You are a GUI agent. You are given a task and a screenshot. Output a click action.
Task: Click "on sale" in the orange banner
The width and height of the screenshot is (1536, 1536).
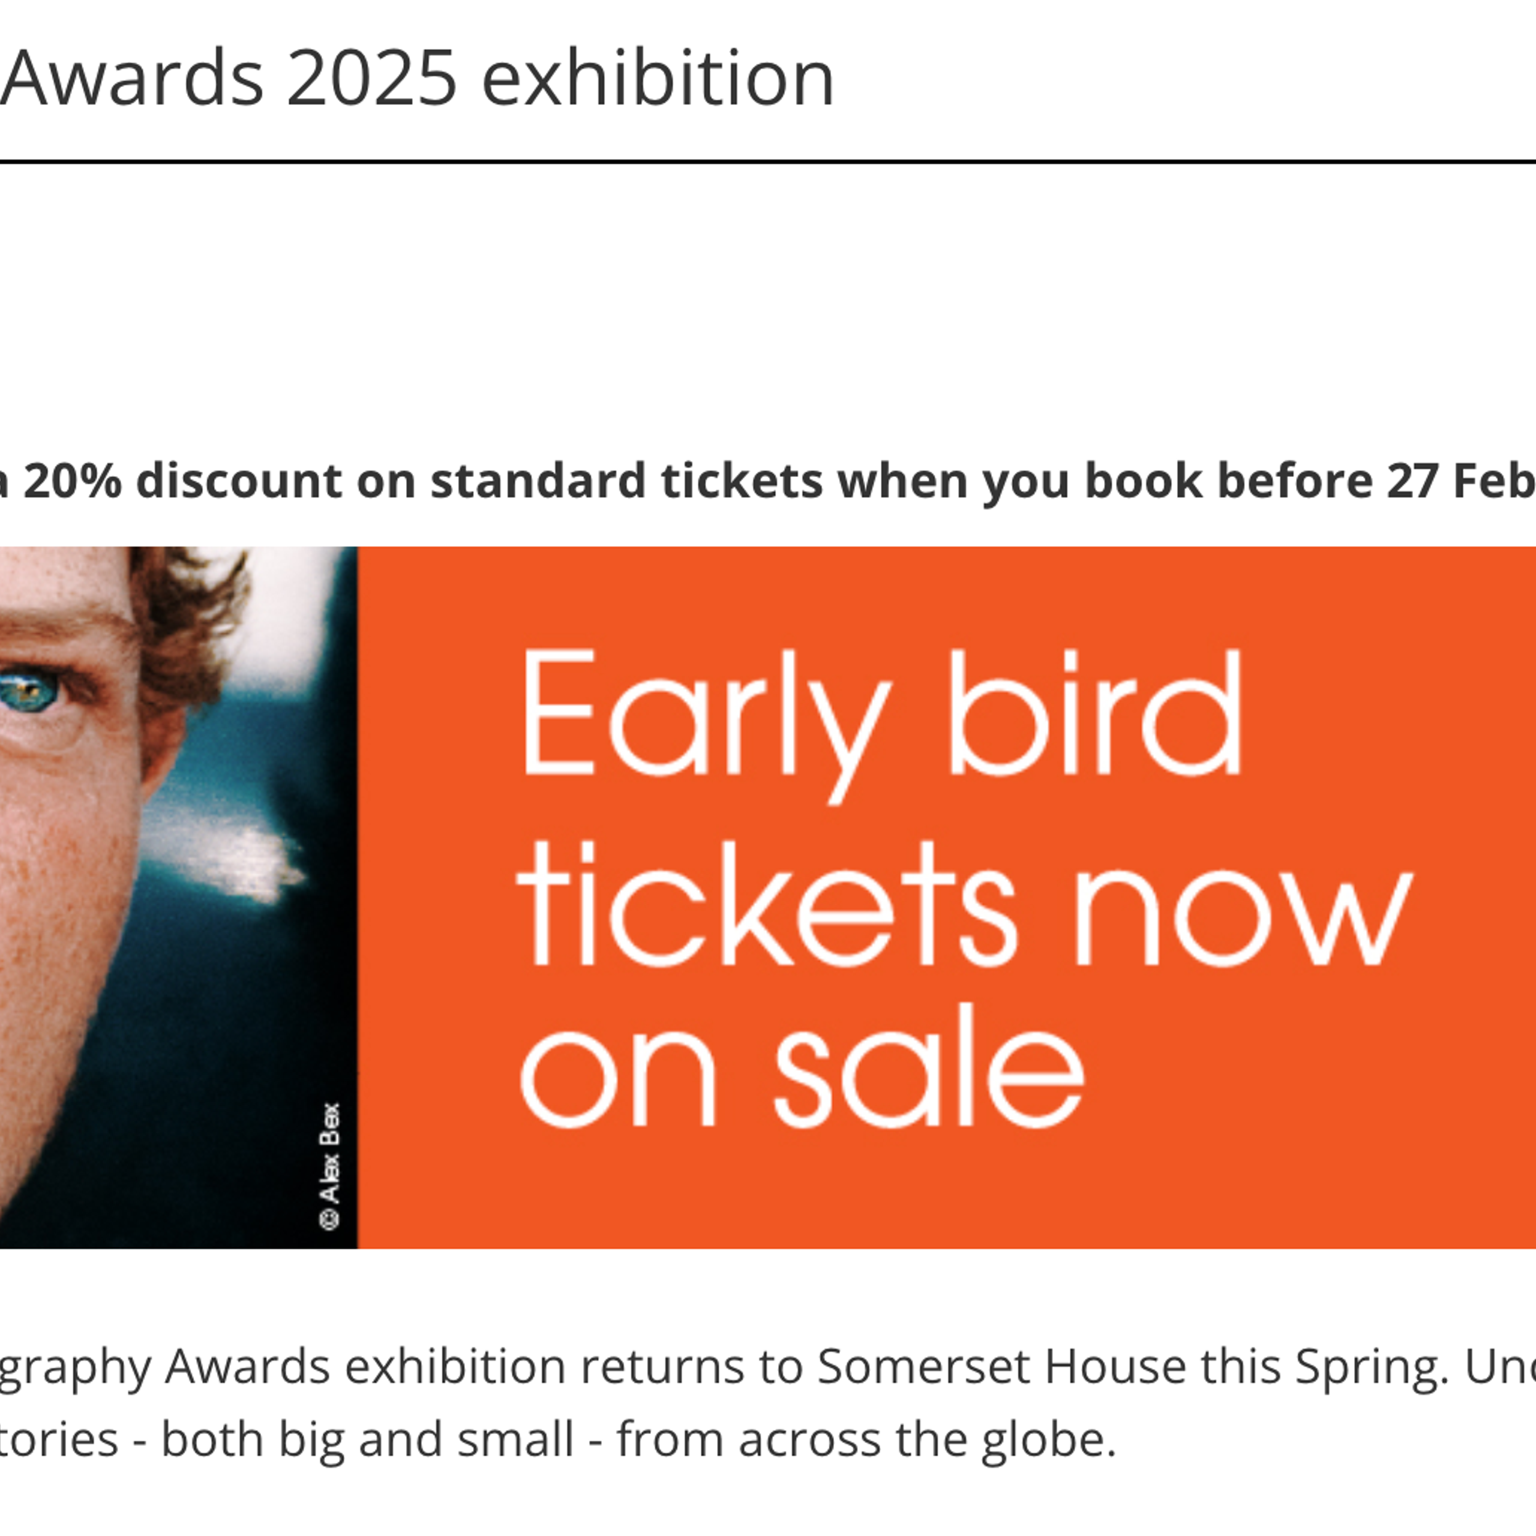tap(802, 1070)
